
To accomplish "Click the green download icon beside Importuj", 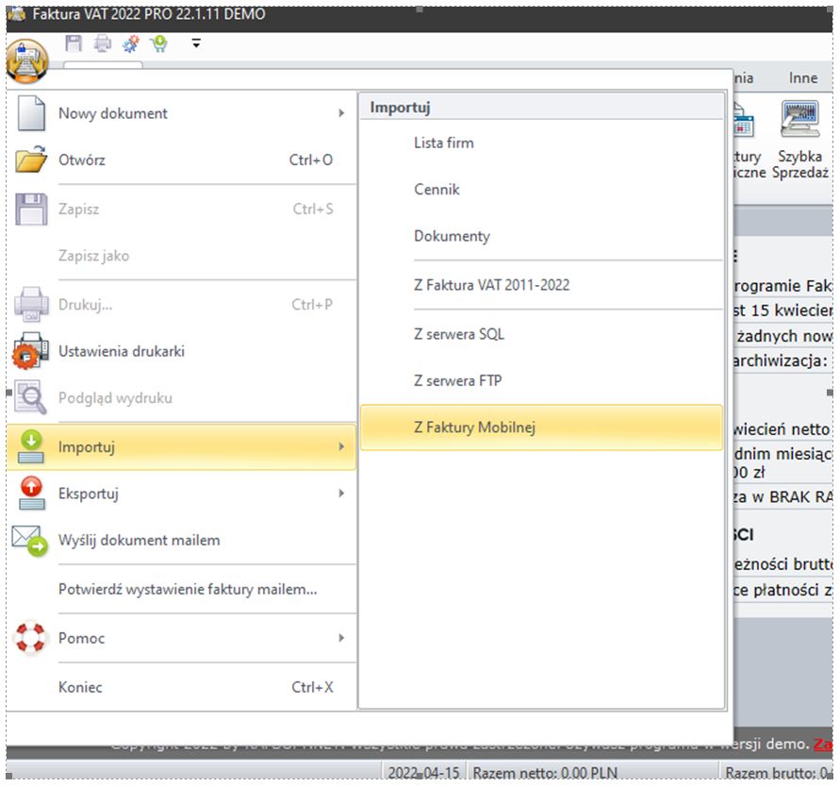I will (31, 446).
